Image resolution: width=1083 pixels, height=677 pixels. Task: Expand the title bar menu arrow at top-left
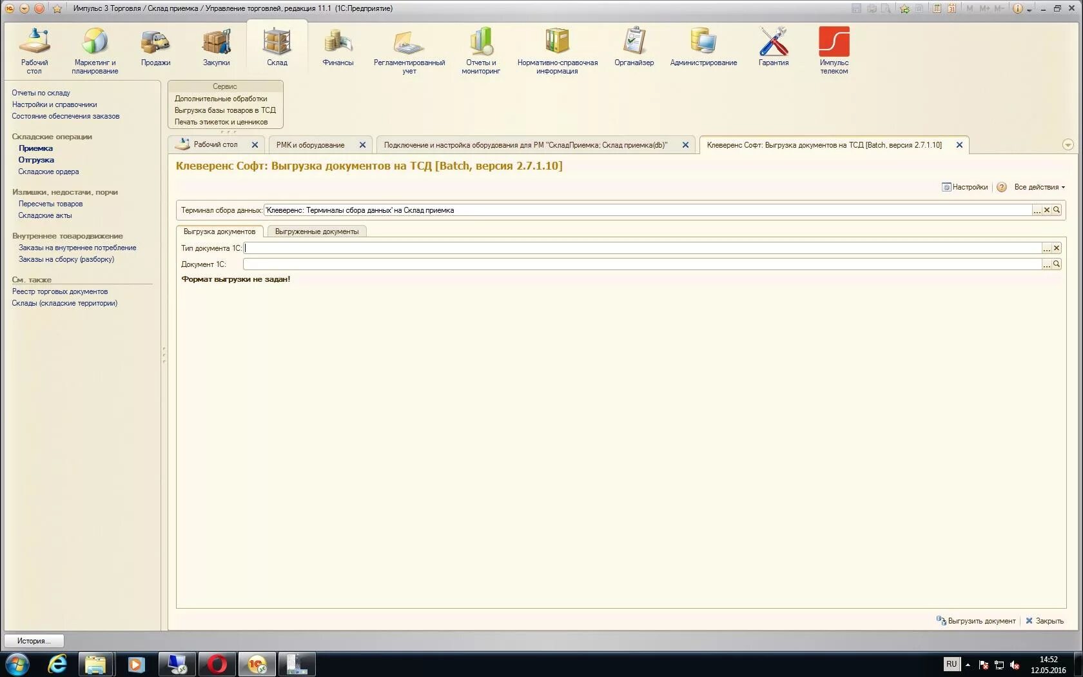[24, 8]
